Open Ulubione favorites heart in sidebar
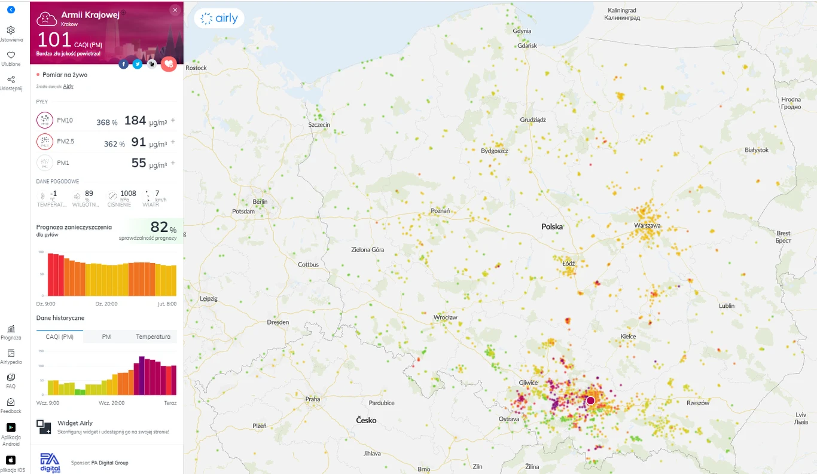817x474 pixels. tap(11, 54)
